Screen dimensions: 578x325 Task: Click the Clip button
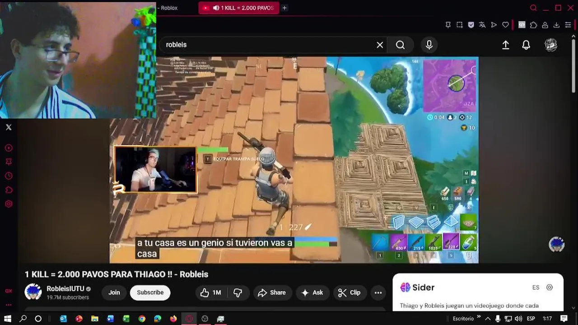350,292
